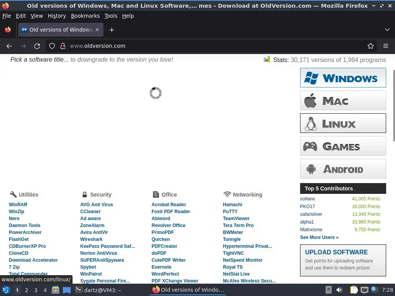Open a new tab with plus button

(x=111, y=30)
